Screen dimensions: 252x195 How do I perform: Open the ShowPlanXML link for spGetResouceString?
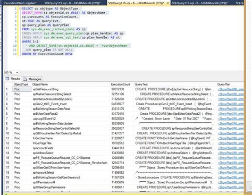[x=231, y=89]
